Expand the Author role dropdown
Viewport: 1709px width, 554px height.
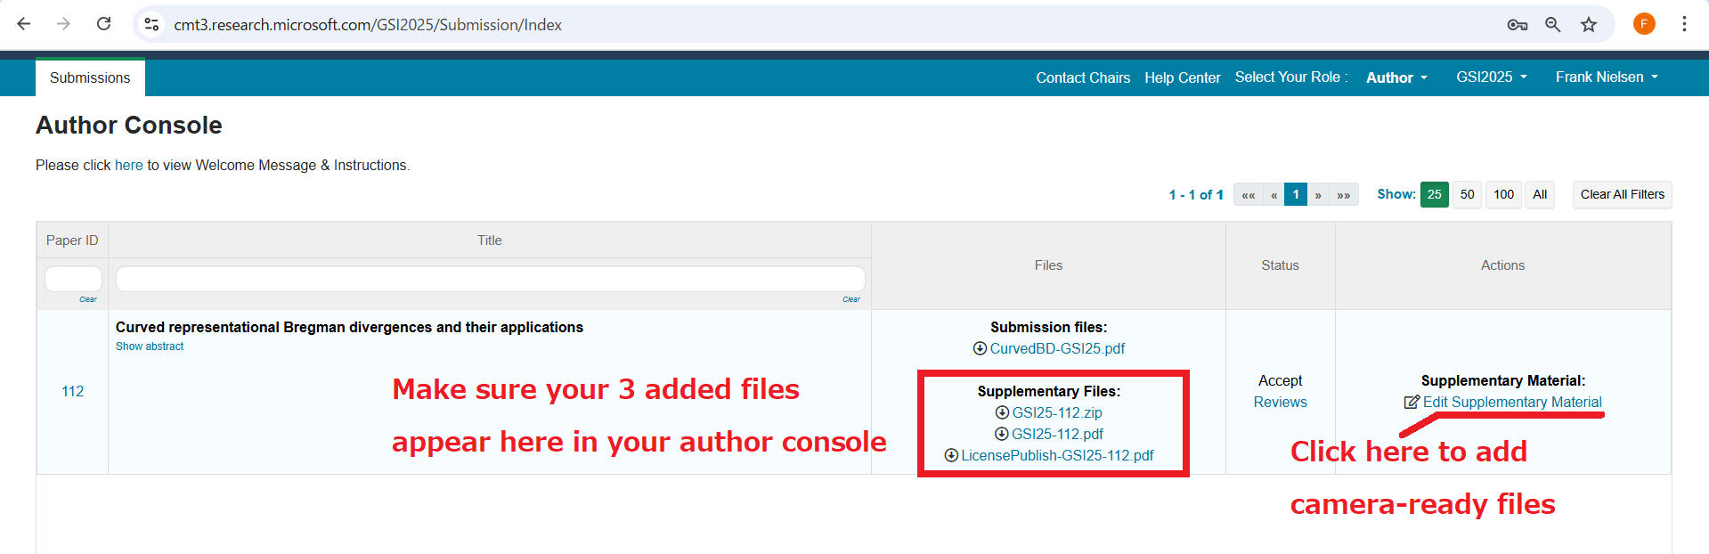point(1396,77)
